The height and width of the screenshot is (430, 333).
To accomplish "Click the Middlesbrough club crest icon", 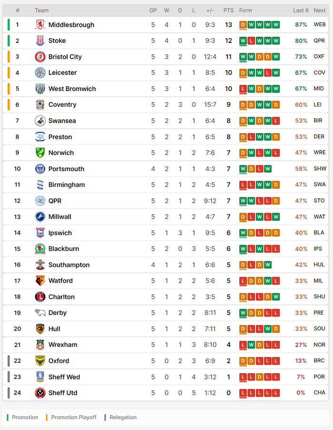I will pos(40,25).
